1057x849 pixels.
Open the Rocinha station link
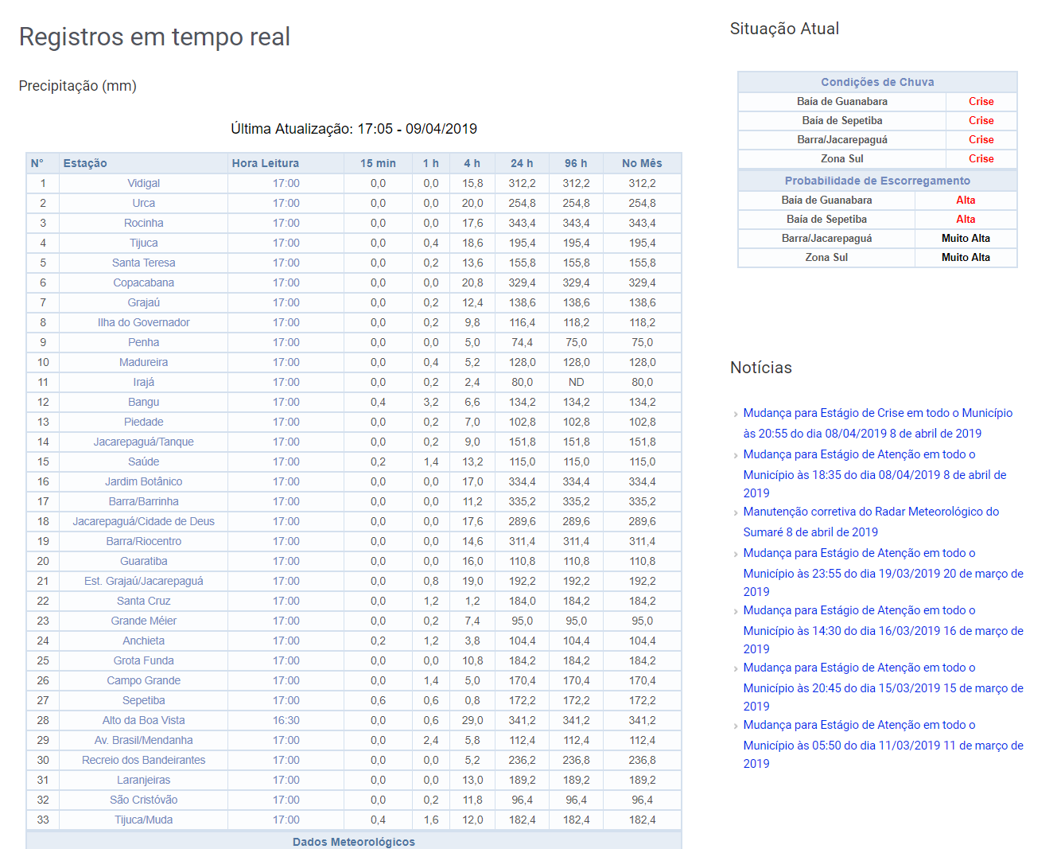click(143, 223)
